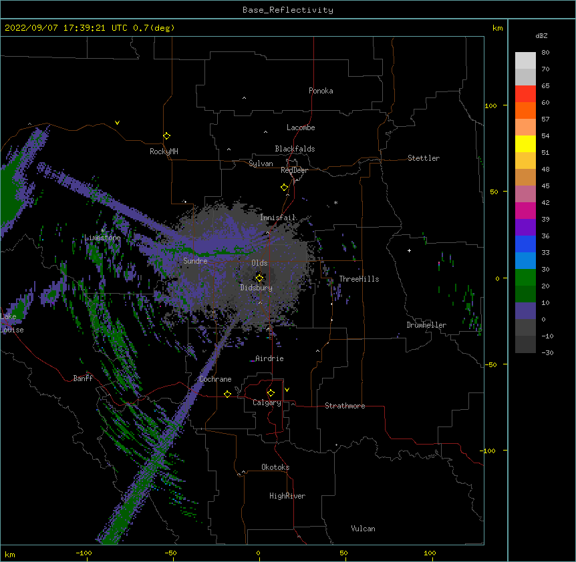Image resolution: width=576 pixels, height=562 pixels.
Task: Pick the red 65 dBZ legend color
Action: pyautogui.click(x=525, y=93)
